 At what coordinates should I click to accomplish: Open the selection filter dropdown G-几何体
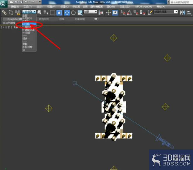pos(29,12)
